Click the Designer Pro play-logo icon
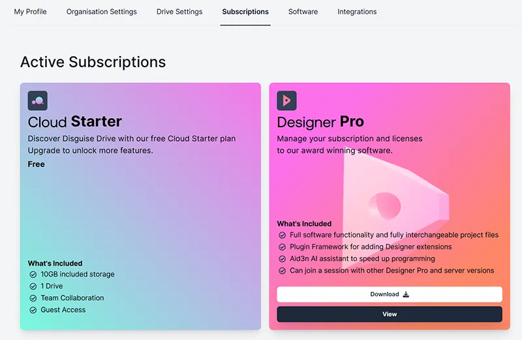This screenshot has width=522, height=340. point(286,100)
